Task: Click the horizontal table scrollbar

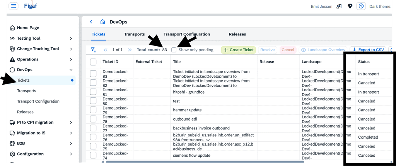Action: click(x=205, y=162)
